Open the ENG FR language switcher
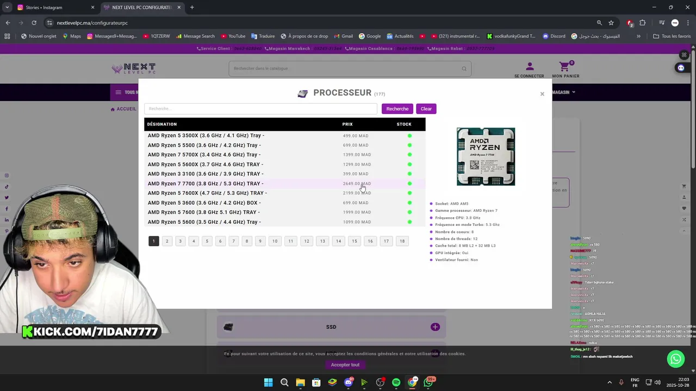 (635, 382)
